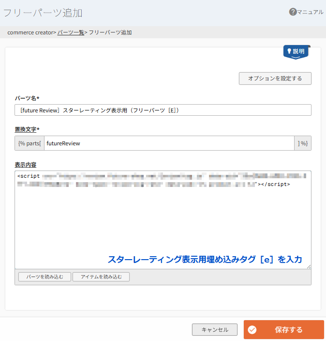Click the question mark Manual icon
Screen dimensions: 326x341
point(293,12)
